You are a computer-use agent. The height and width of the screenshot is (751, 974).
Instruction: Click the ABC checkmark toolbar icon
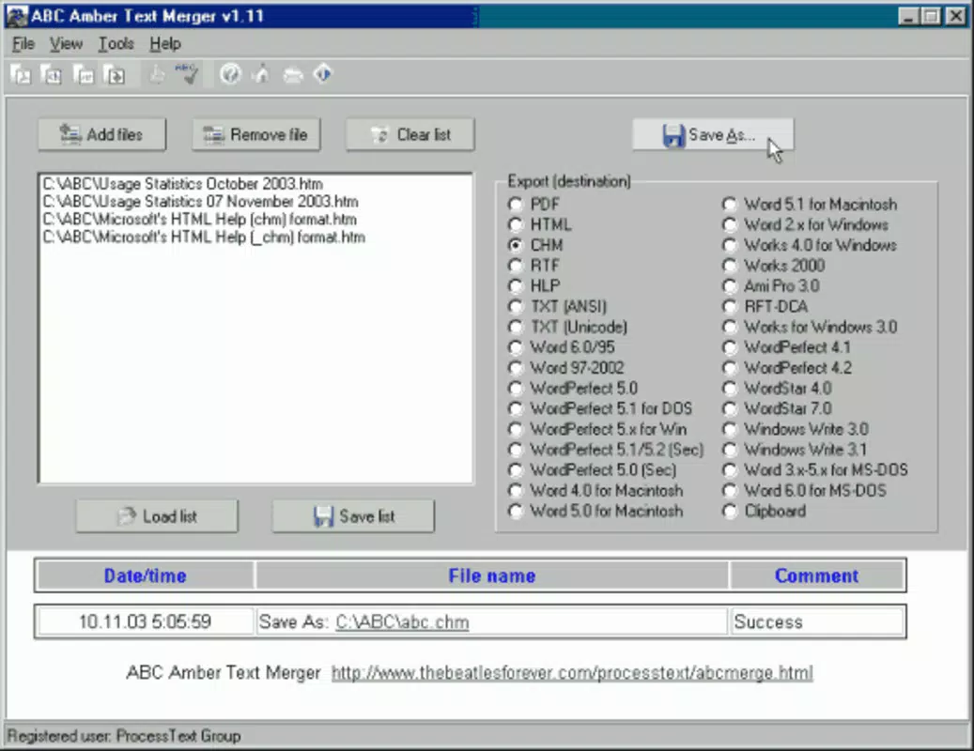click(x=187, y=74)
